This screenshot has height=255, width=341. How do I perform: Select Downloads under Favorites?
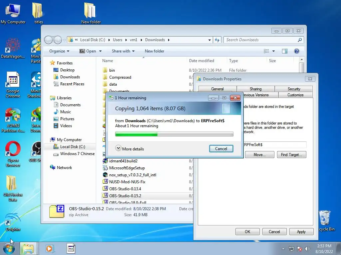(70, 77)
